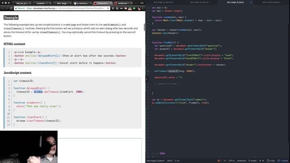Image resolution: width=290 pixels, height=163 pixels.
Task: Click the 'JavaScript content' heading
Action: pyautogui.click(x=18, y=73)
